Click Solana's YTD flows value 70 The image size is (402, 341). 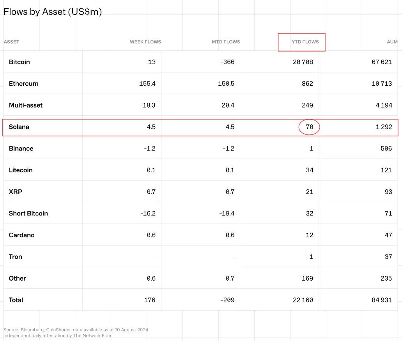tap(310, 127)
